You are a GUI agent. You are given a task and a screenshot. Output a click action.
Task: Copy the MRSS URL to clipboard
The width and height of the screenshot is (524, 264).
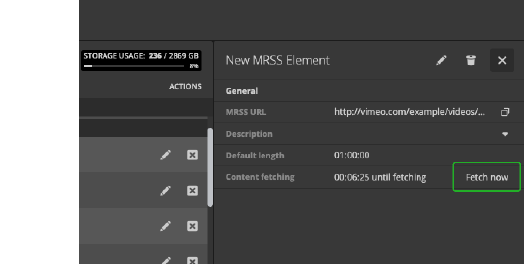click(505, 112)
